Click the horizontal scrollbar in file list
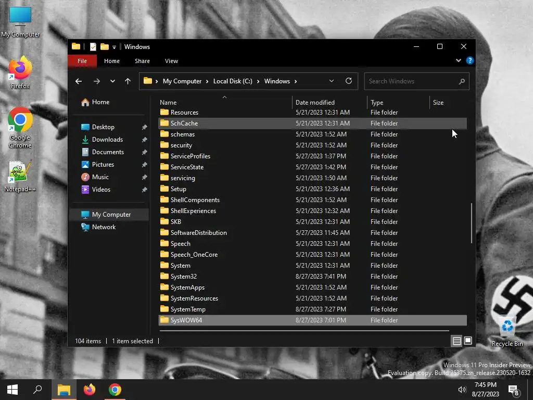533x400 pixels. click(304, 330)
